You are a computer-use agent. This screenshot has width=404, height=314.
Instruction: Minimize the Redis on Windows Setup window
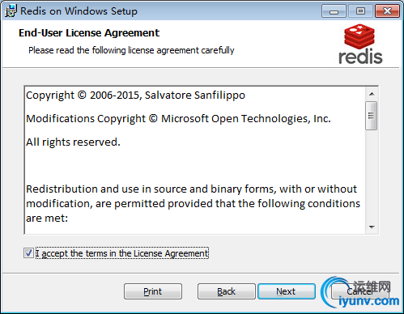tap(334, 11)
